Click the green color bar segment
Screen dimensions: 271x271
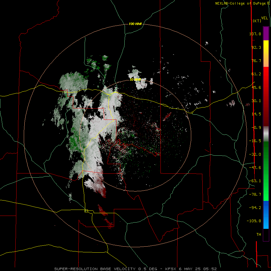pos(266,171)
